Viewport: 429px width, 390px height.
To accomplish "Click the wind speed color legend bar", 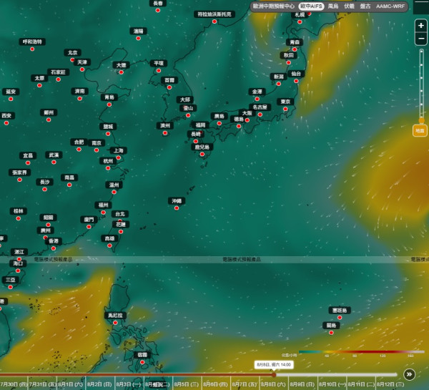I will (x=361, y=351).
